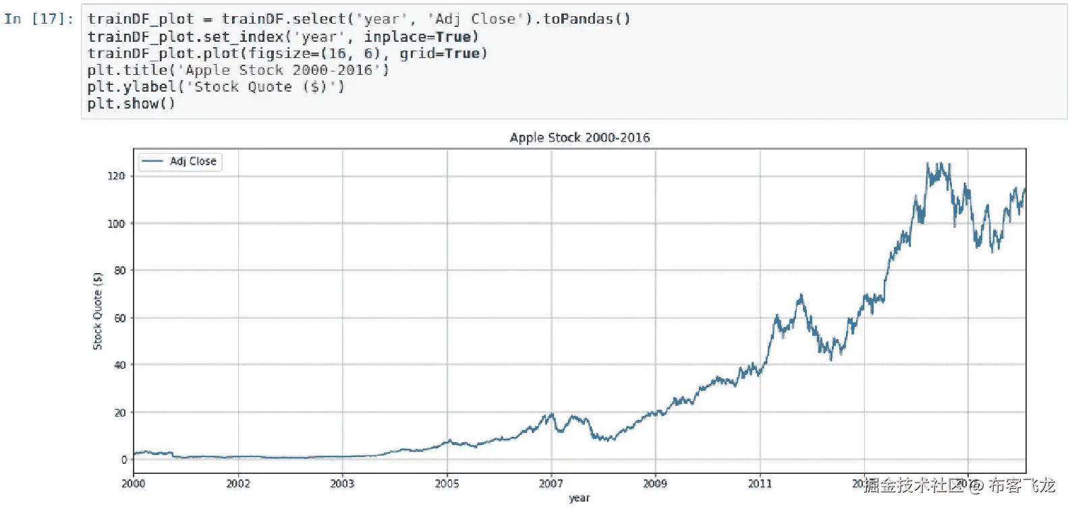Click the plt.ylabel code line
The image size is (1070, 509).
tap(216, 87)
